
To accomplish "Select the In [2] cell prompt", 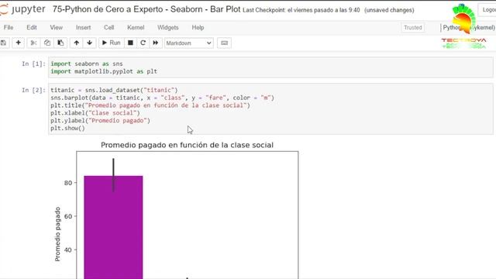I will 33,91.
